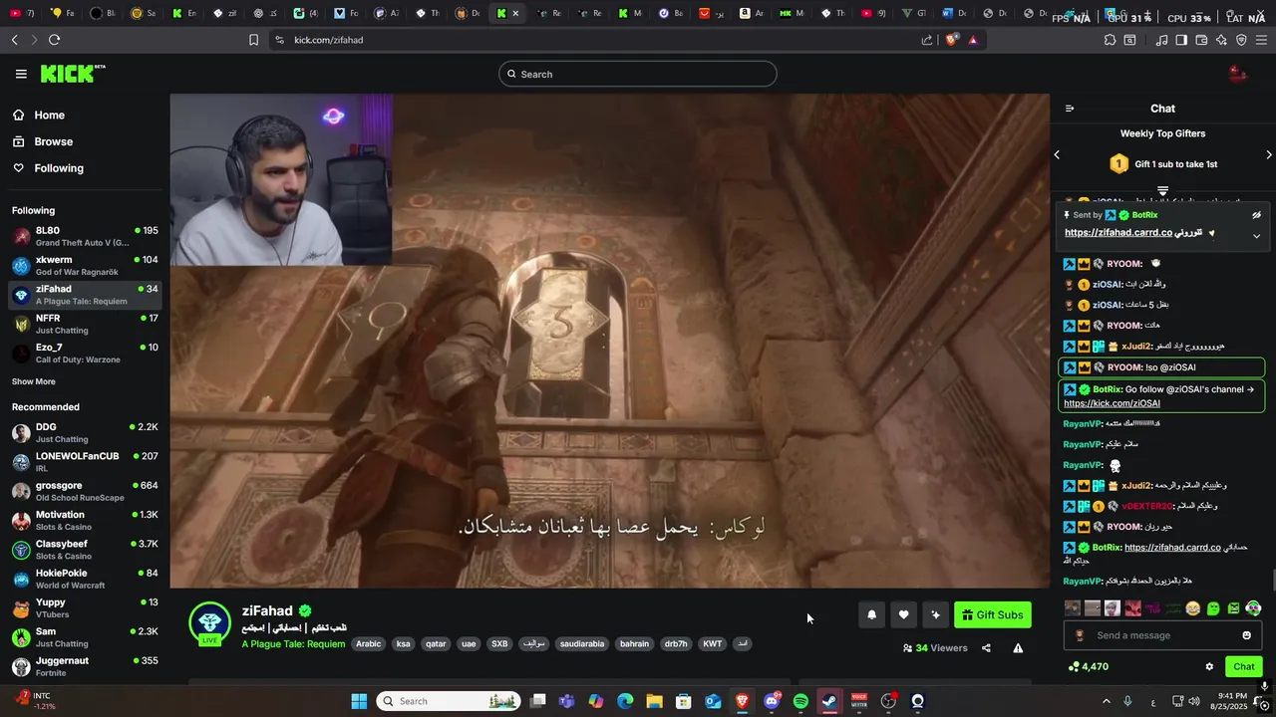Open the Brave Wallet icon
Image resolution: width=1276 pixels, height=717 pixels.
click(1201, 40)
